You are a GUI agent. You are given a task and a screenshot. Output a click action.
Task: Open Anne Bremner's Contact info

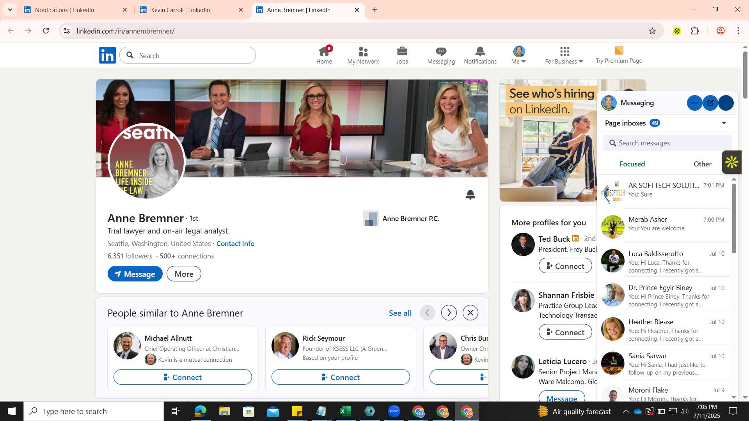235,244
